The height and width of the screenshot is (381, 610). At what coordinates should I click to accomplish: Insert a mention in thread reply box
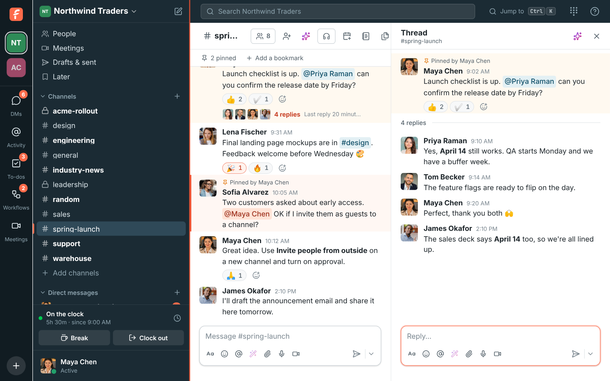[440, 354]
